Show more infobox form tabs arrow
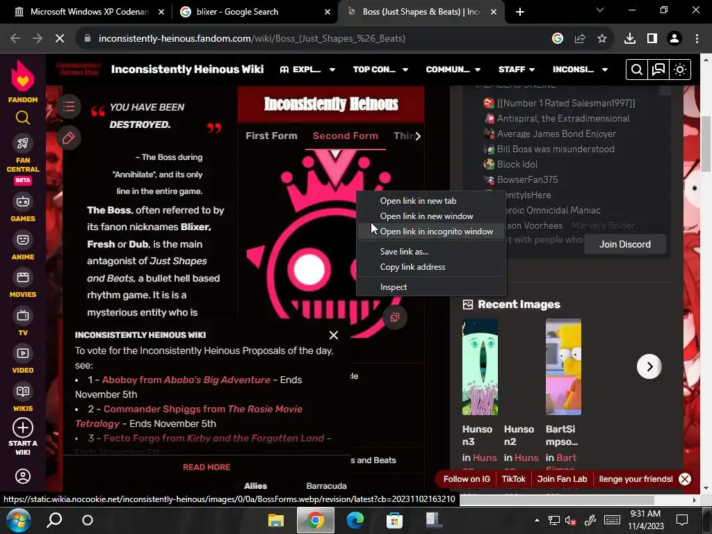The height and width of the screenshot is (534, 712). 418,136
